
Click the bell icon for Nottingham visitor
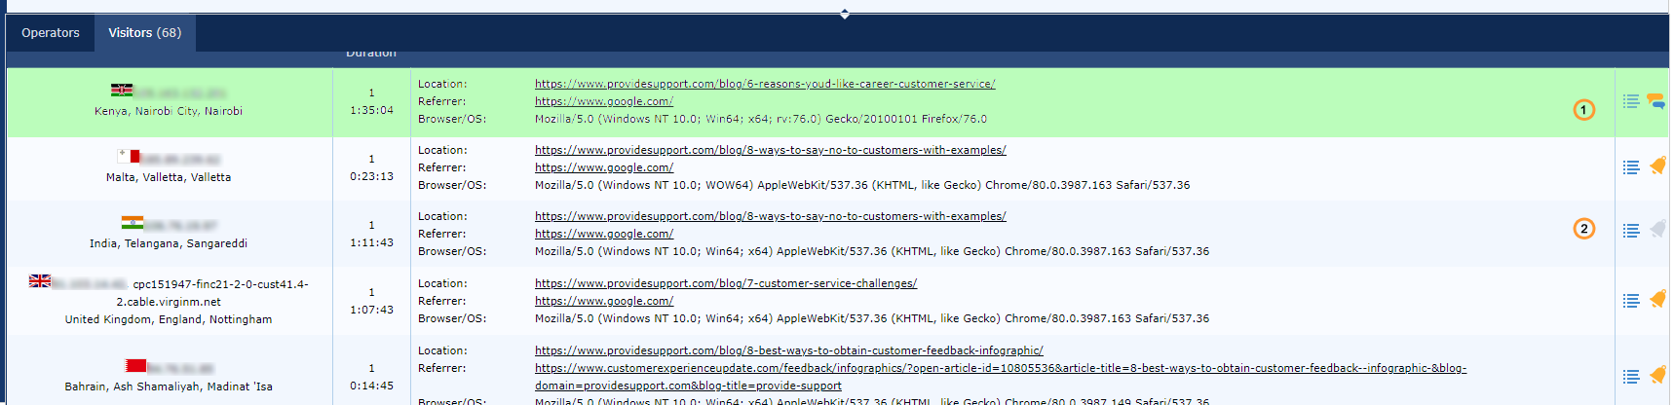click(x=1657, y=299)
